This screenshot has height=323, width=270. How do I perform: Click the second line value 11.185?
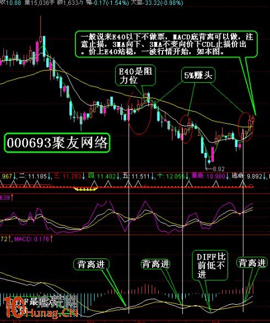coord(37,176)
